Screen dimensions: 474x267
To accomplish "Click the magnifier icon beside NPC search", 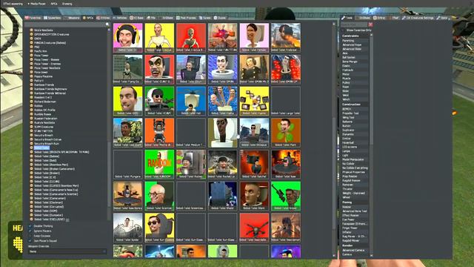I will 107,24.
